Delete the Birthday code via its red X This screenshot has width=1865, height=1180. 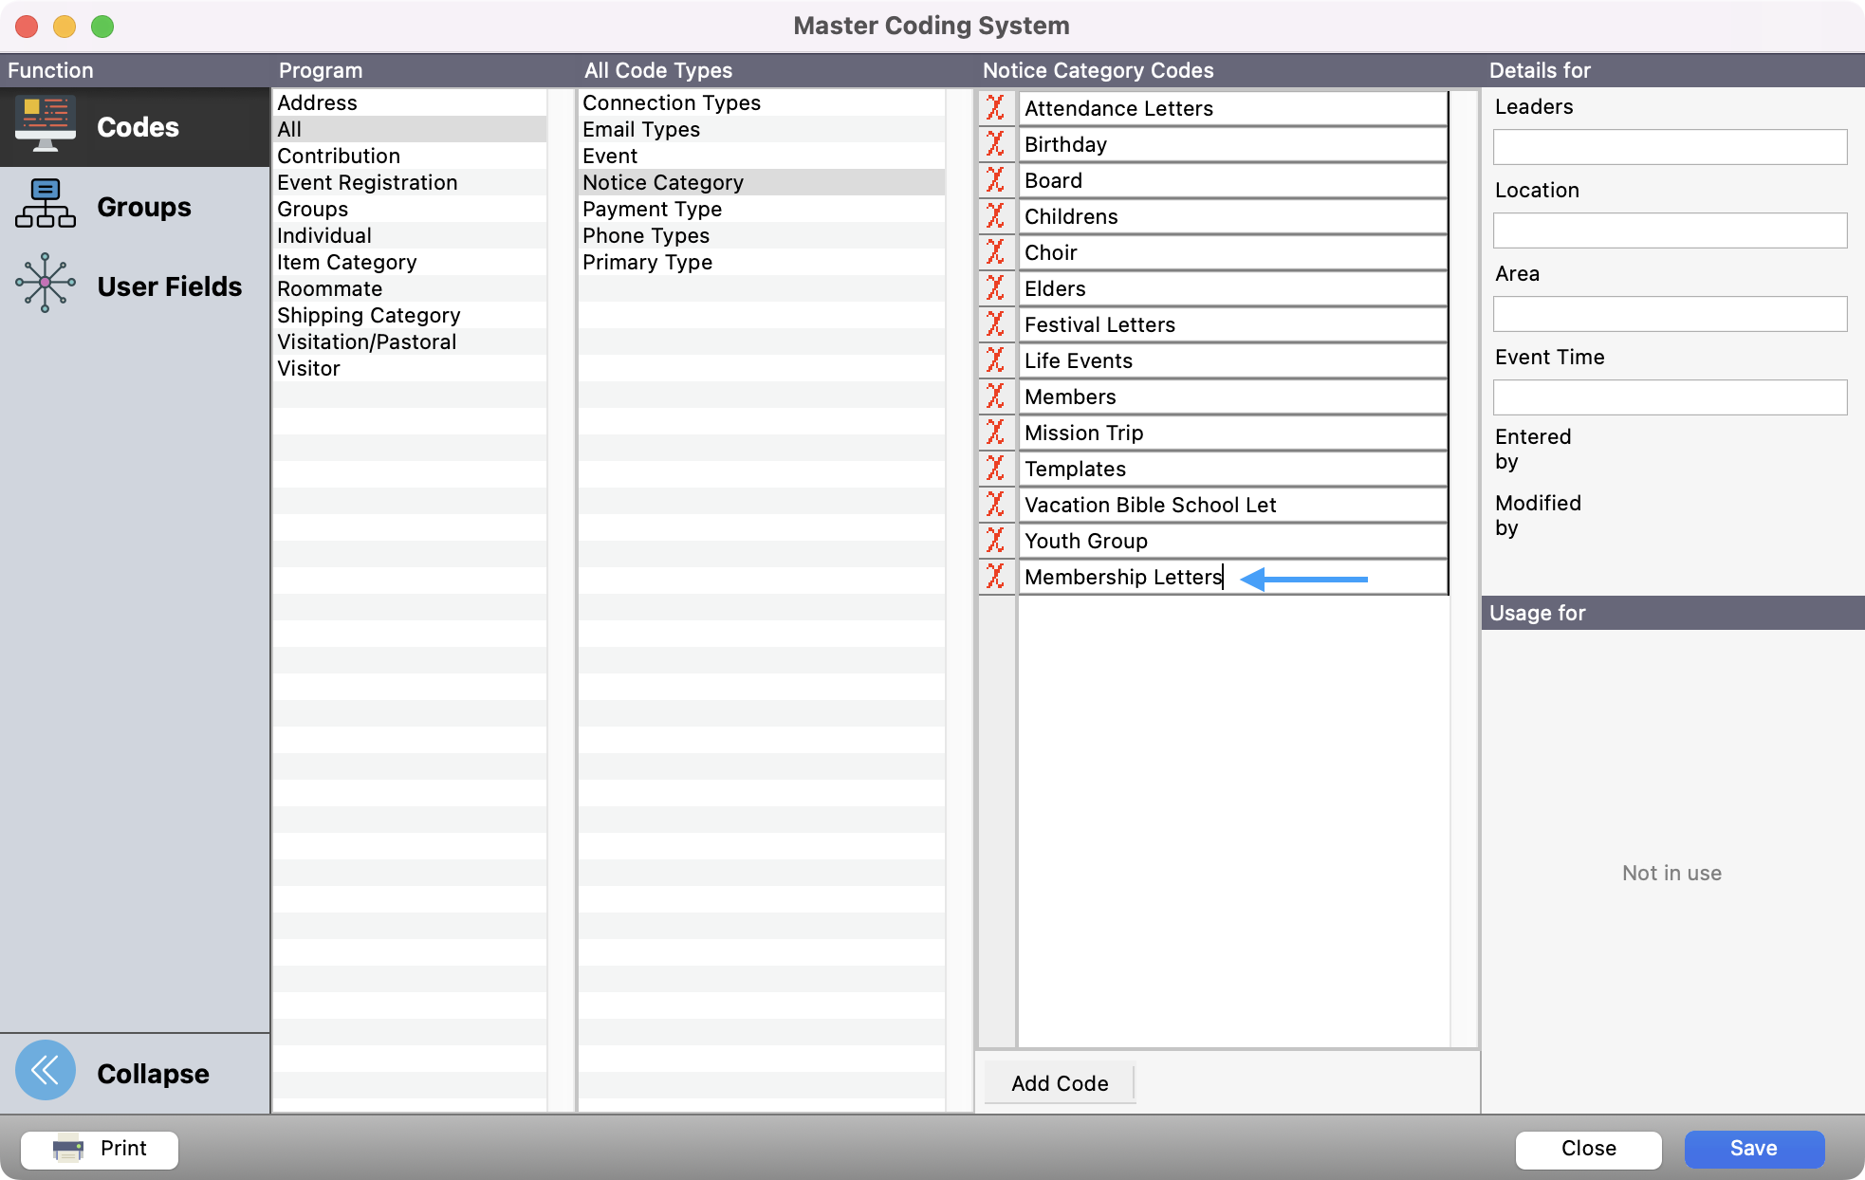coord(996,144)
